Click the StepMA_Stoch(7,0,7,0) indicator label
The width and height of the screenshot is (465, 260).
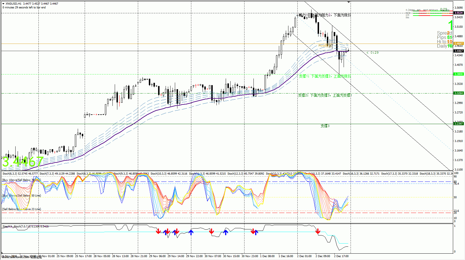[25, 227]
